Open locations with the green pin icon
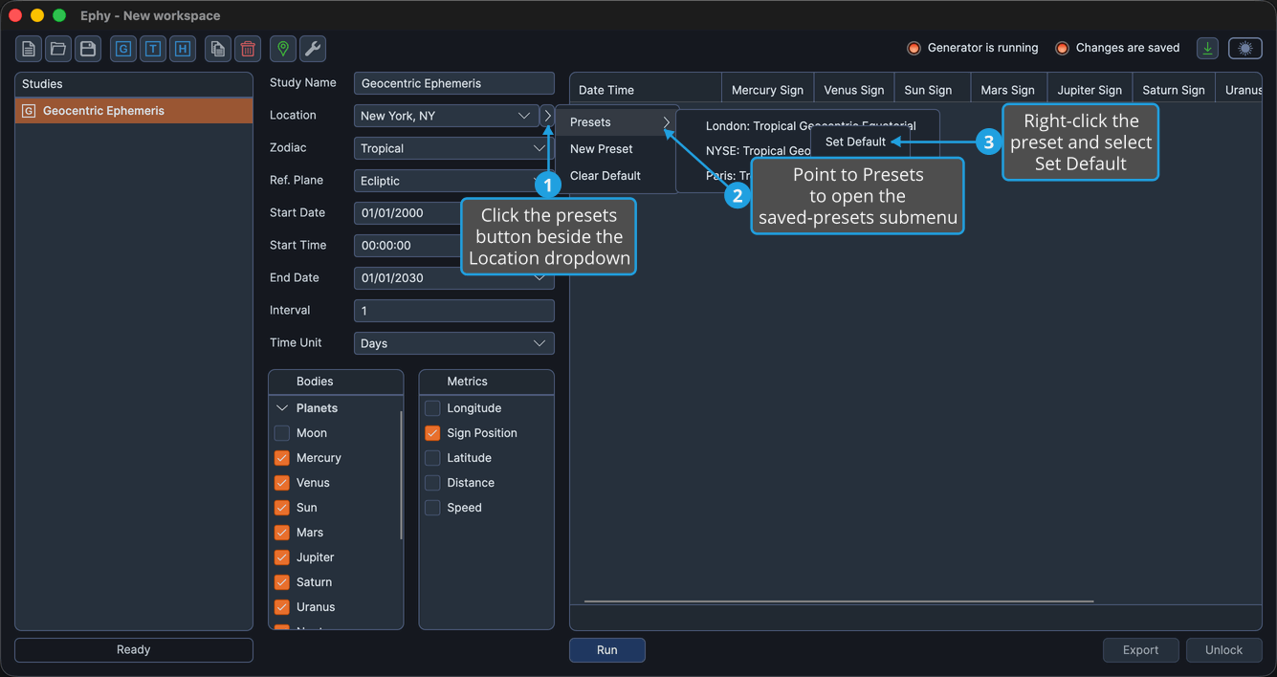The image size is (1277, 677). [x=283, y=49]
